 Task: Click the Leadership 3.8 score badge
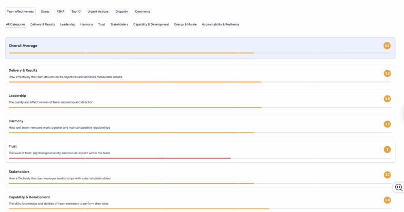coord(387,99)
